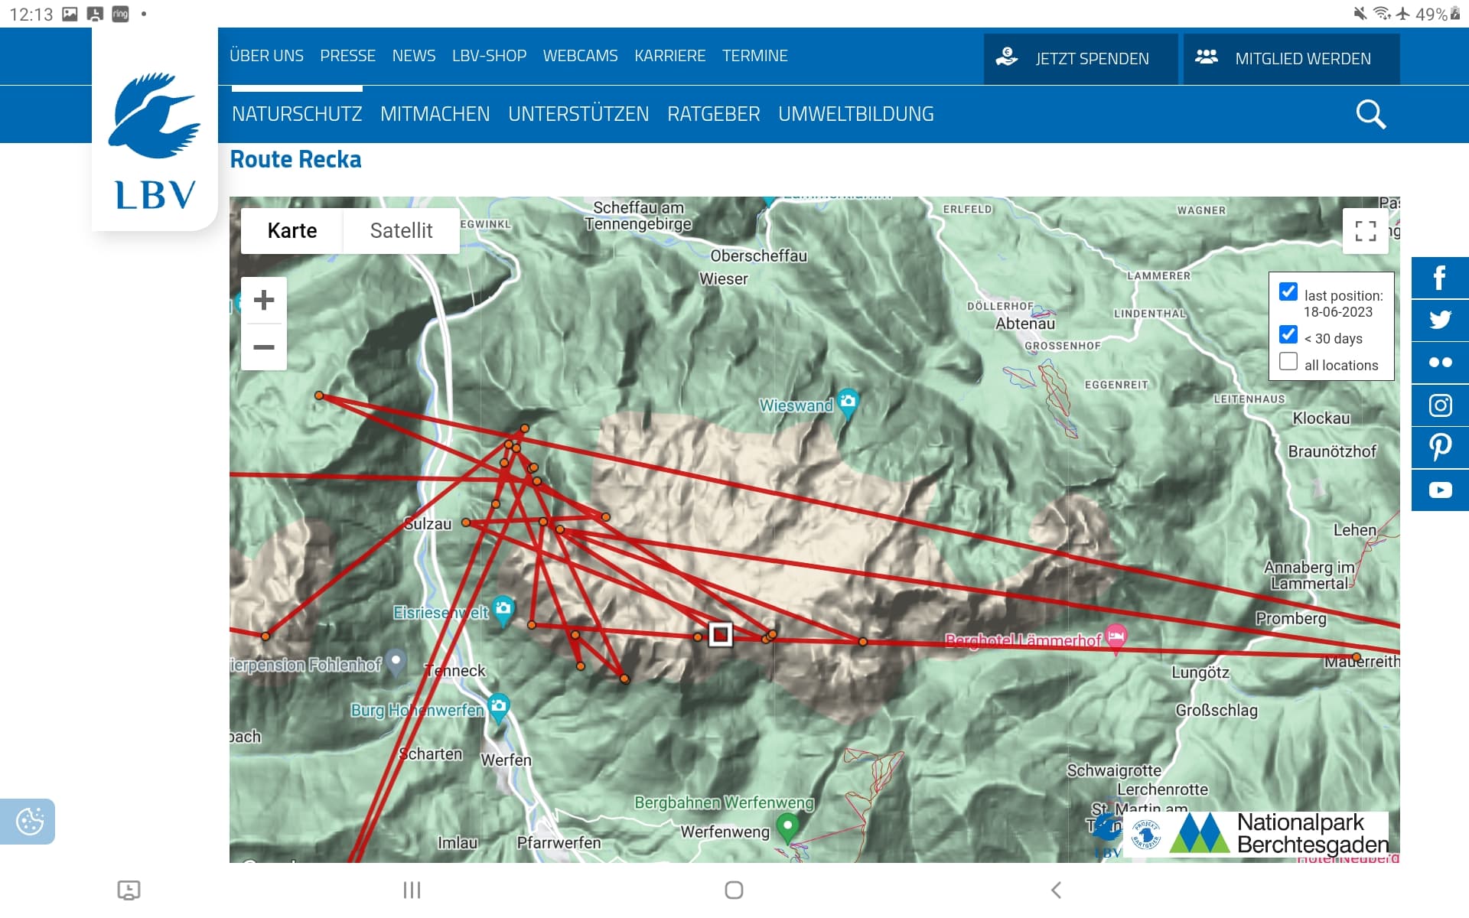This screenshot has width=1469, height=918.
Task: Click the last position square marker
Action: 720,634
